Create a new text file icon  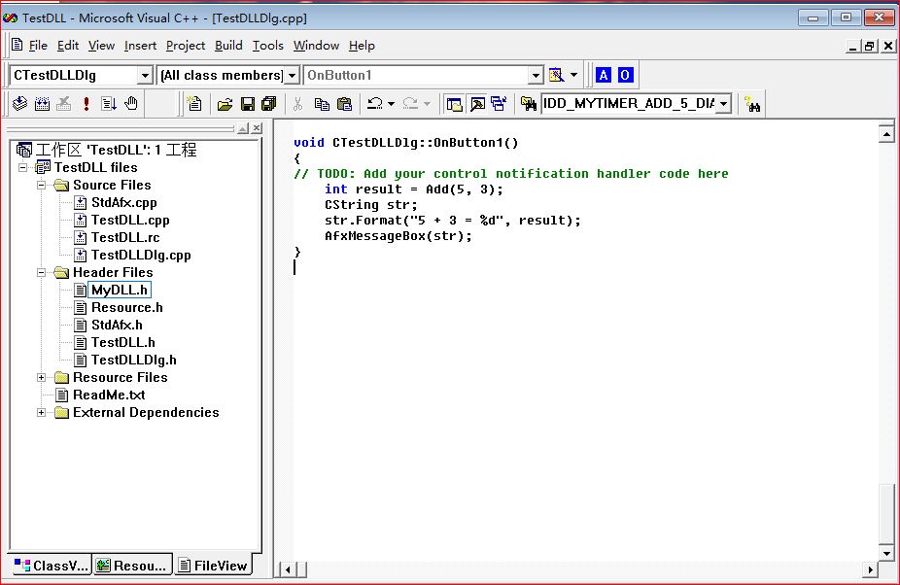point(194,103)
